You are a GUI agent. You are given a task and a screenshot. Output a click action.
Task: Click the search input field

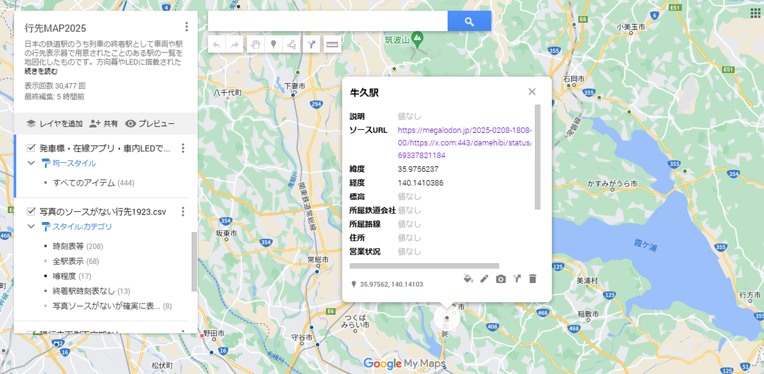pos(327,22)
